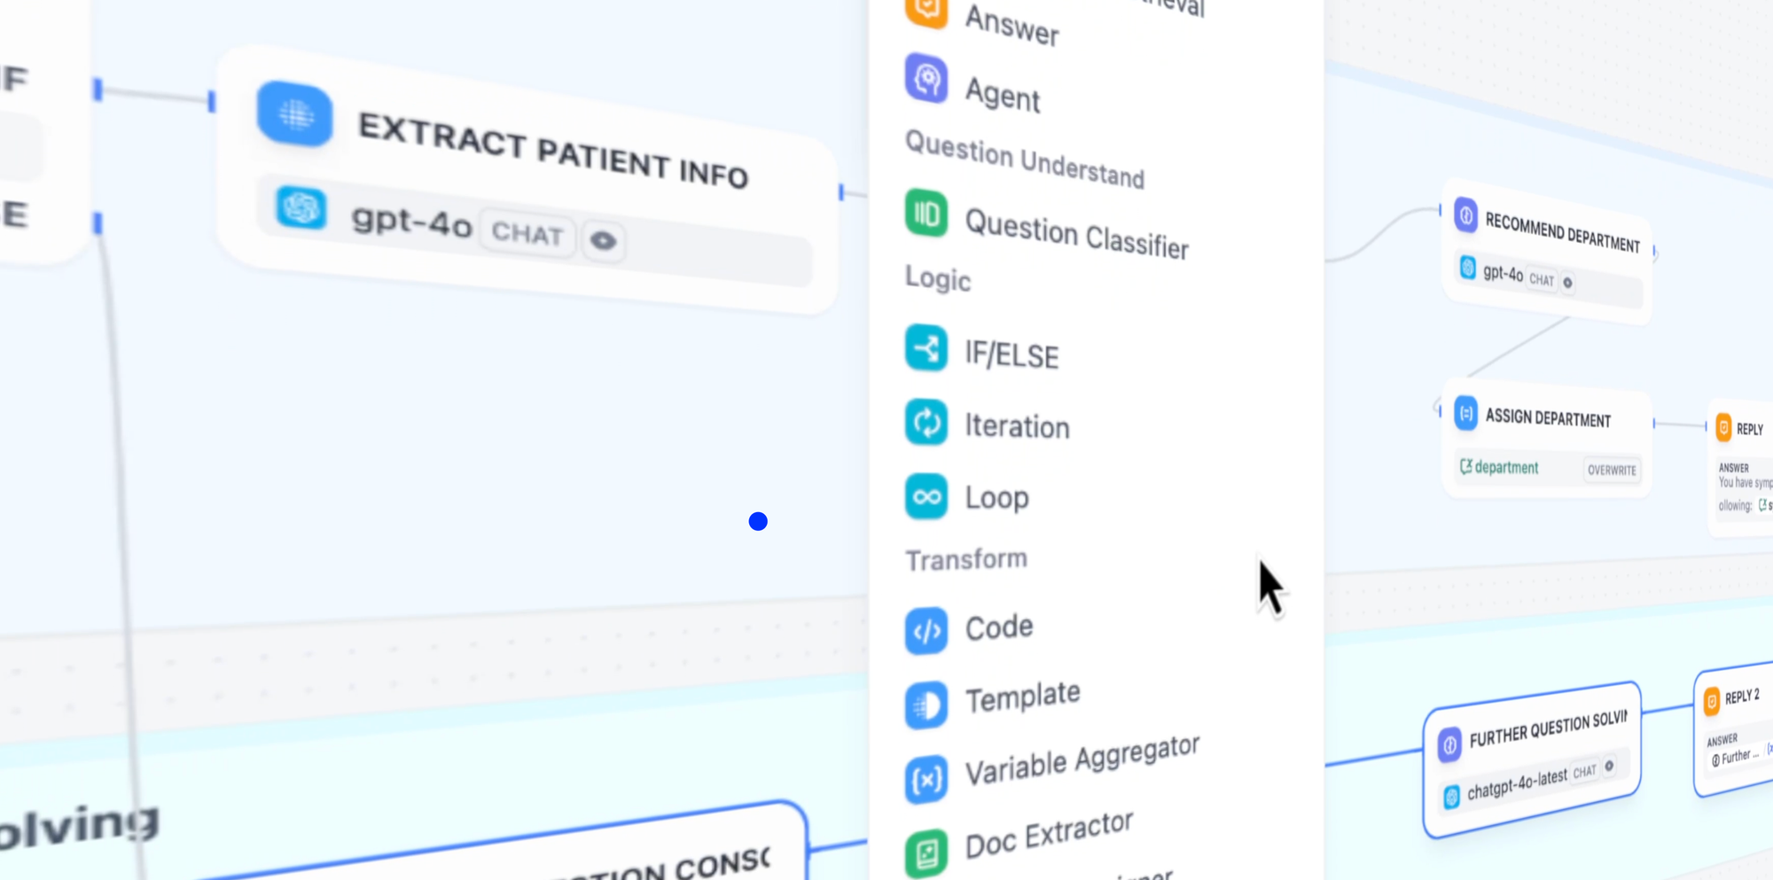1773x880 pixels.
Task: Toggle the vision eye on Extract Patient Info
Action: [x=604, y=240]
